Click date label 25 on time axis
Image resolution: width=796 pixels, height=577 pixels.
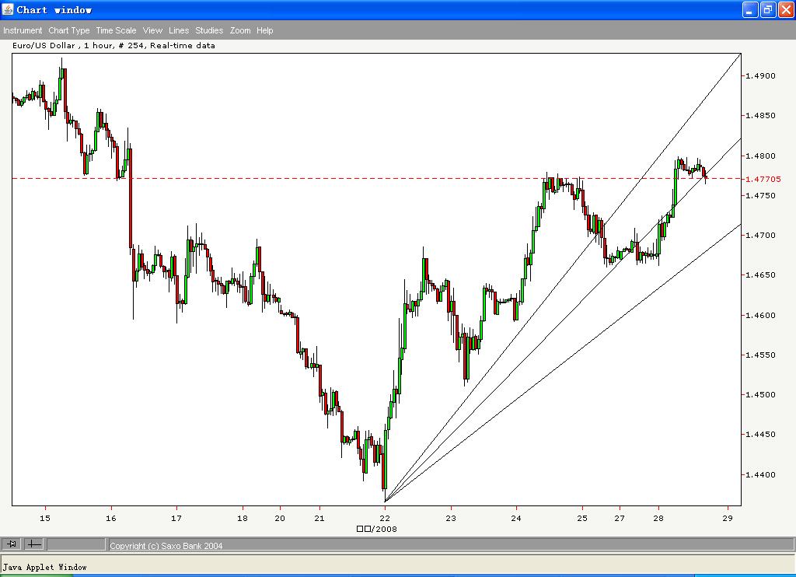click(582, 518)
